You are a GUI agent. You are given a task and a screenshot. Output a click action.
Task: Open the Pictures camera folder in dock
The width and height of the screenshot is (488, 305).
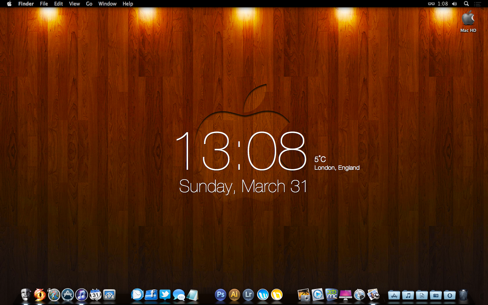436,295
